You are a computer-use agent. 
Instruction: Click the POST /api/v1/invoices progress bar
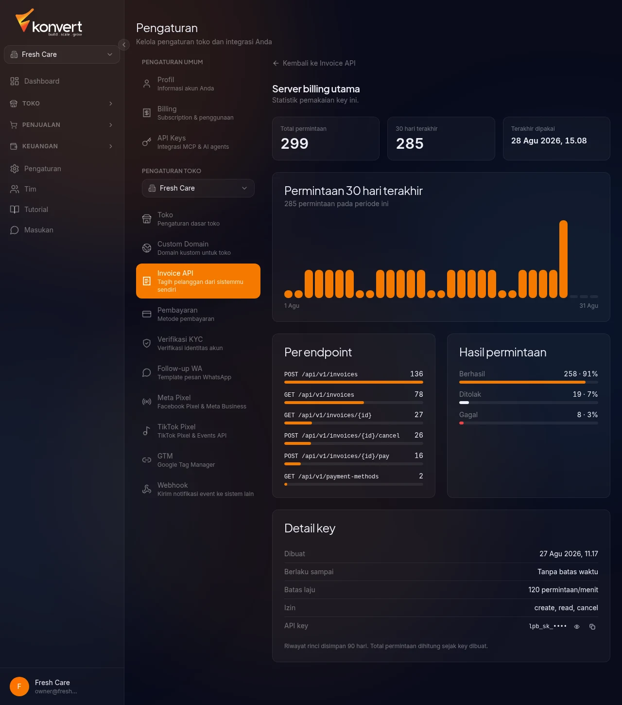click(354, 382)
